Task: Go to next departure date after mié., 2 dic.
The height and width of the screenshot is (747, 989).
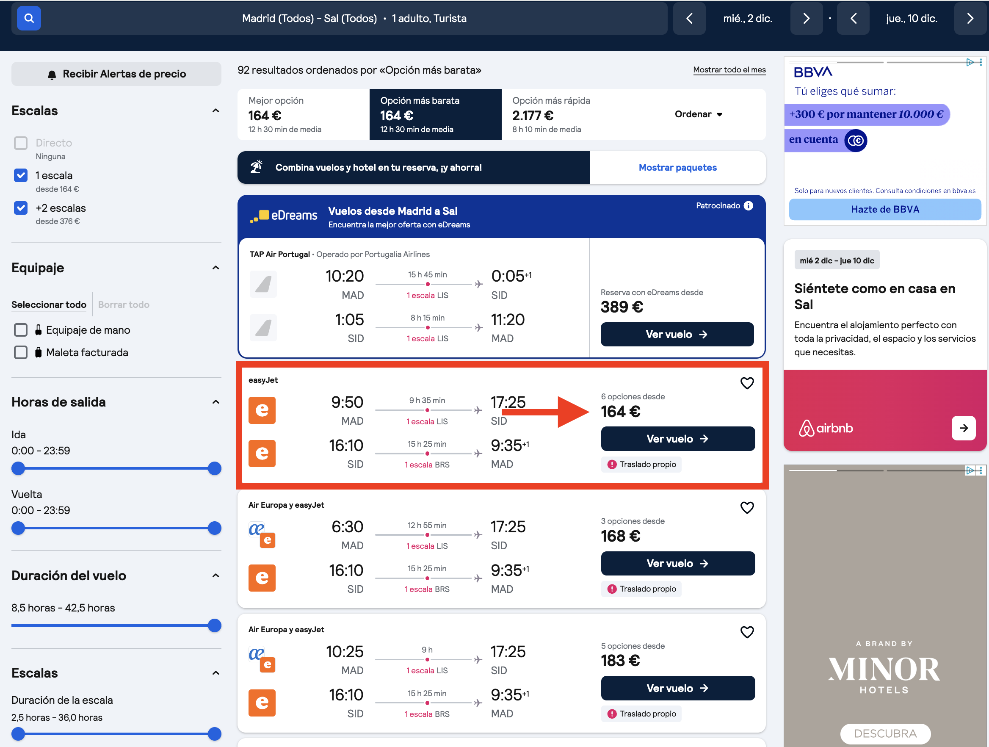Action: (806, 18)
